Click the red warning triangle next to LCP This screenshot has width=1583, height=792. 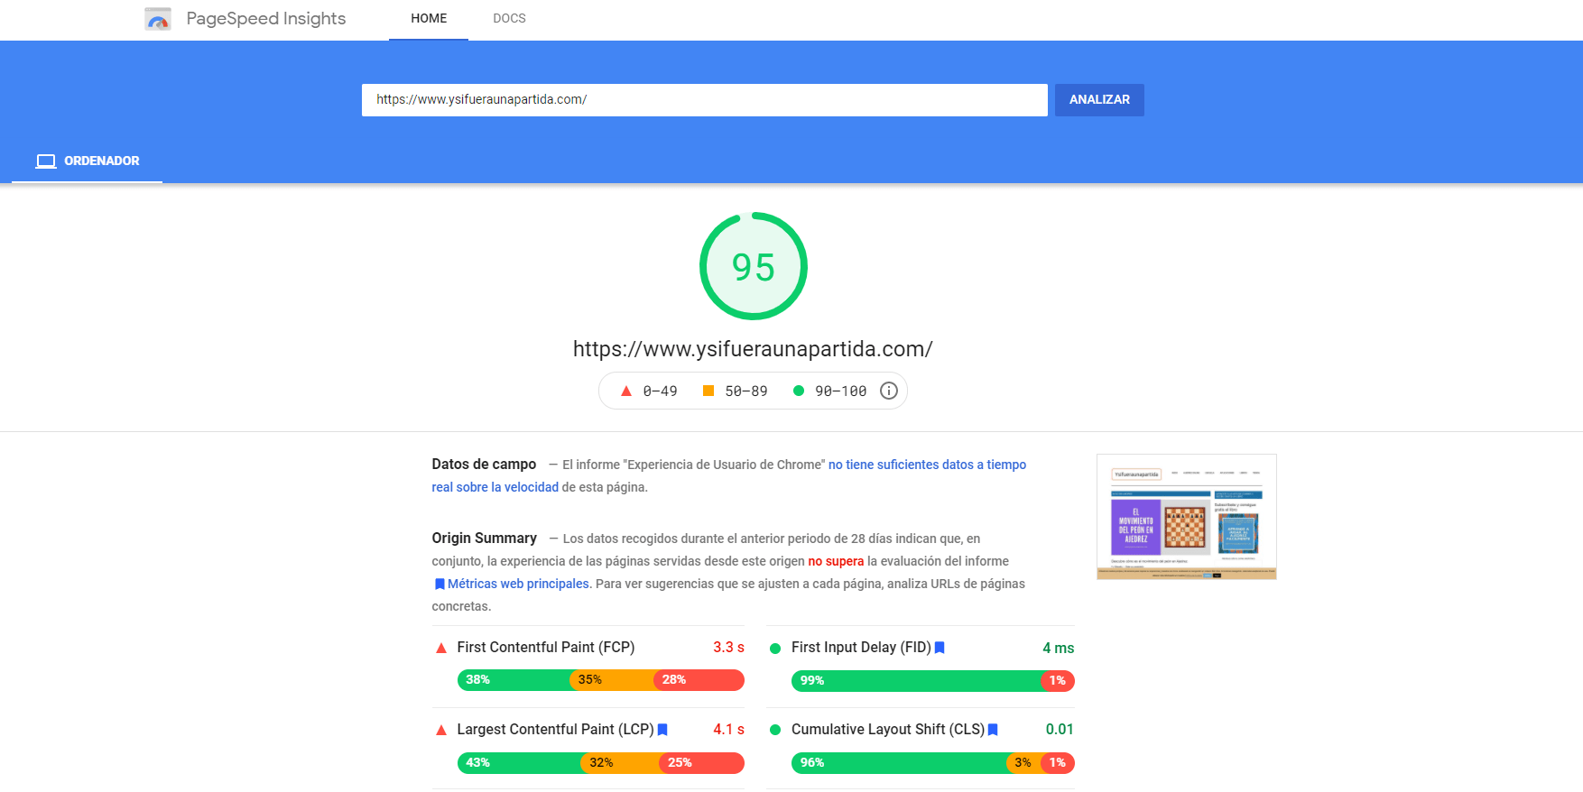pos(441,730)
